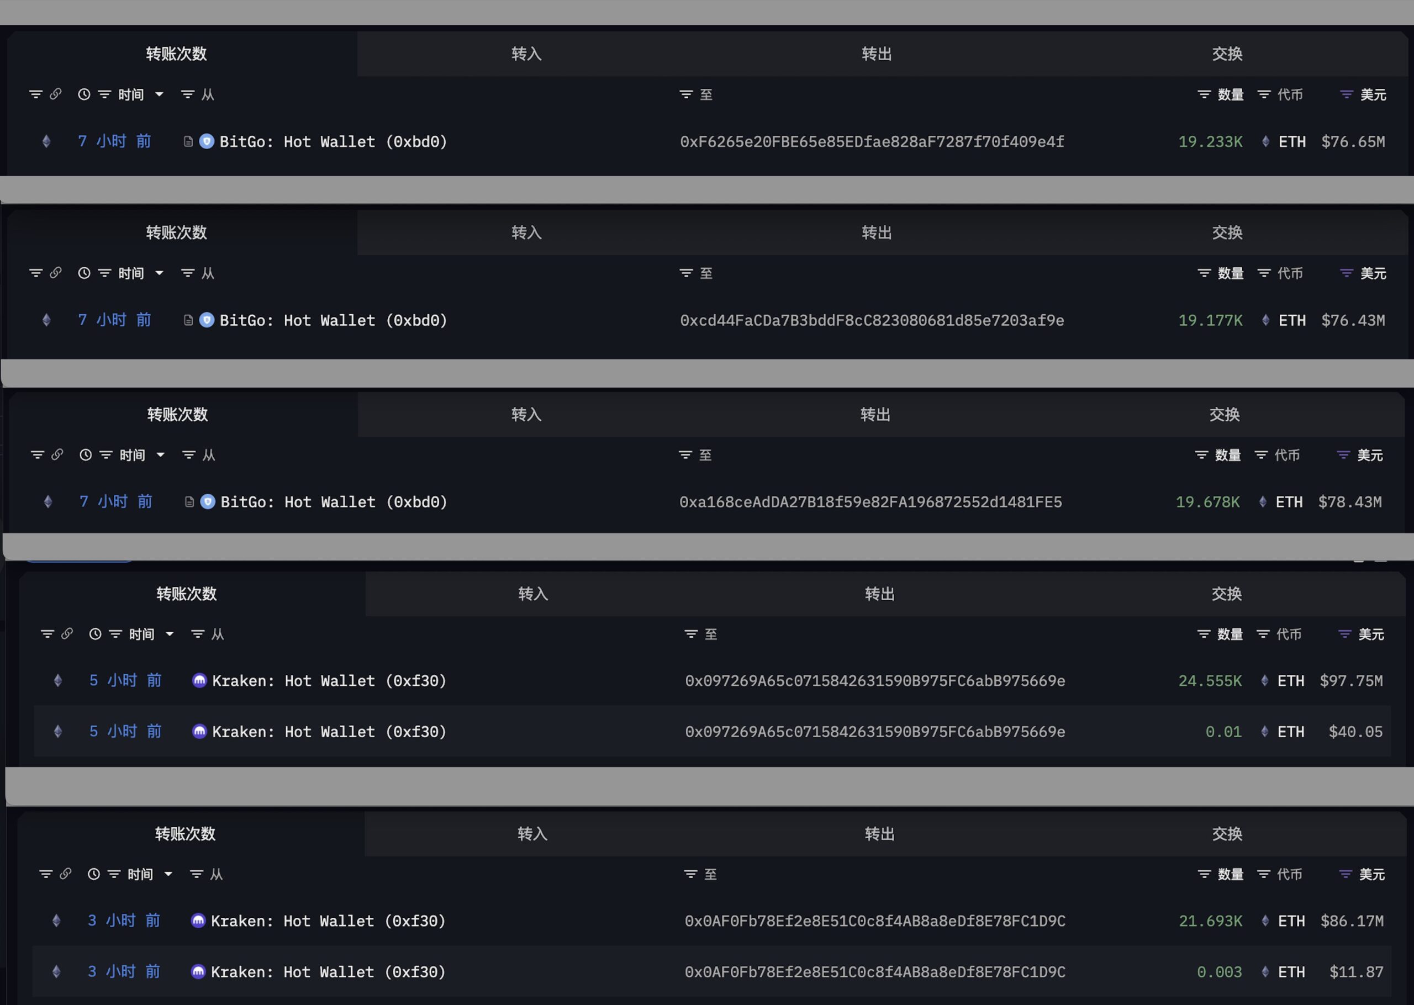This screenshot has height=1005, width=1414.
Task: Expand 时间 sort caret above the 19.177K row
Action: pos(159,273)
